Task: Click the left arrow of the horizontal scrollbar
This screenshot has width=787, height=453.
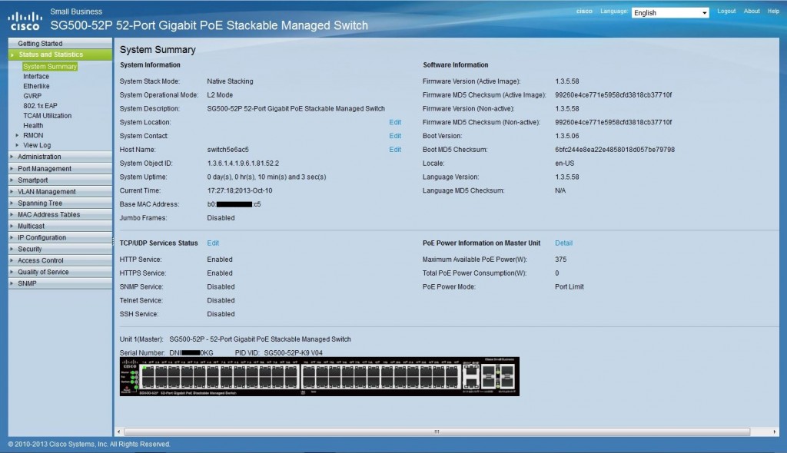Action: (x=118, y=432)
